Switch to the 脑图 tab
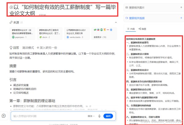 (x=142, y=29)
